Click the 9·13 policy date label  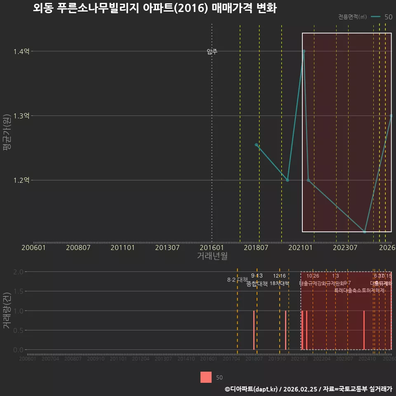coord(257,276)
